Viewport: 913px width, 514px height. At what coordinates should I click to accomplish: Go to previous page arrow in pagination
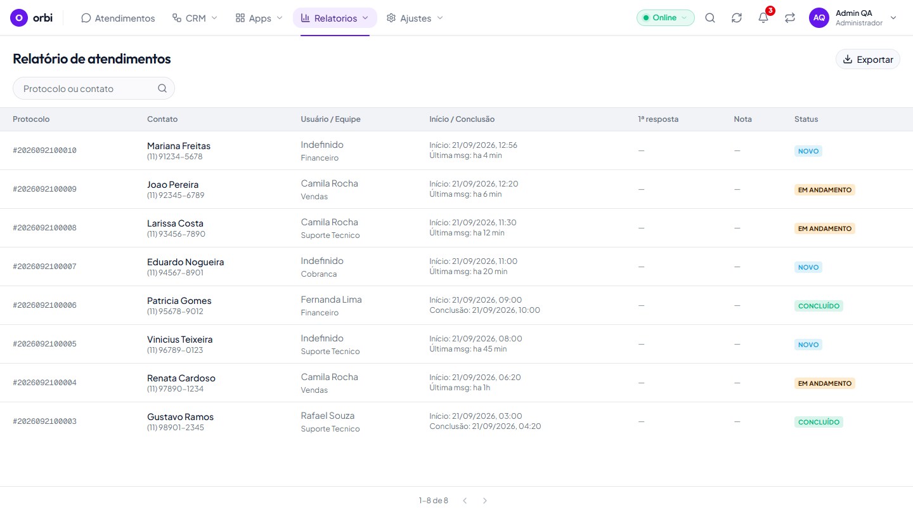click(x=465, y=501)
